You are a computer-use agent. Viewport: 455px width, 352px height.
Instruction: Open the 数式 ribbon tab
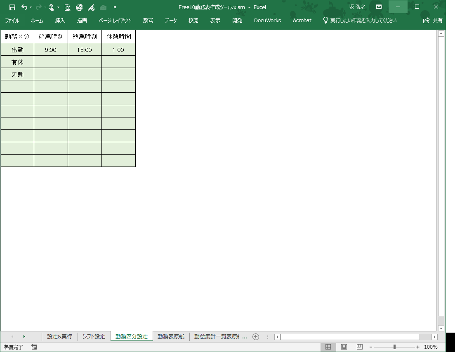(x=148, y=21)
